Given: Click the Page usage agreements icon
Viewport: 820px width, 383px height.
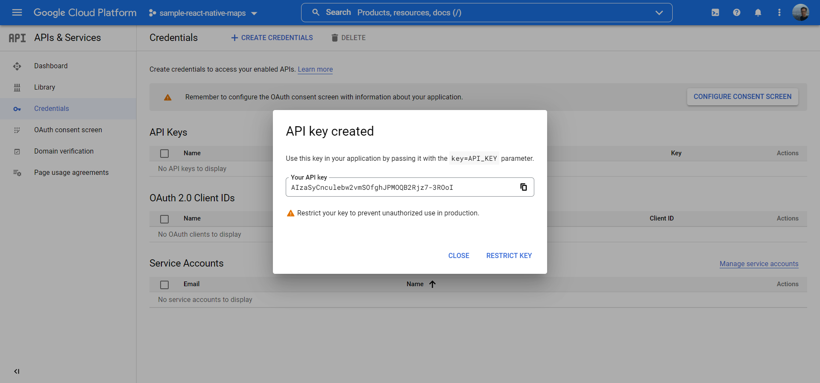Looking at the screenshot, I should (17, 173).
